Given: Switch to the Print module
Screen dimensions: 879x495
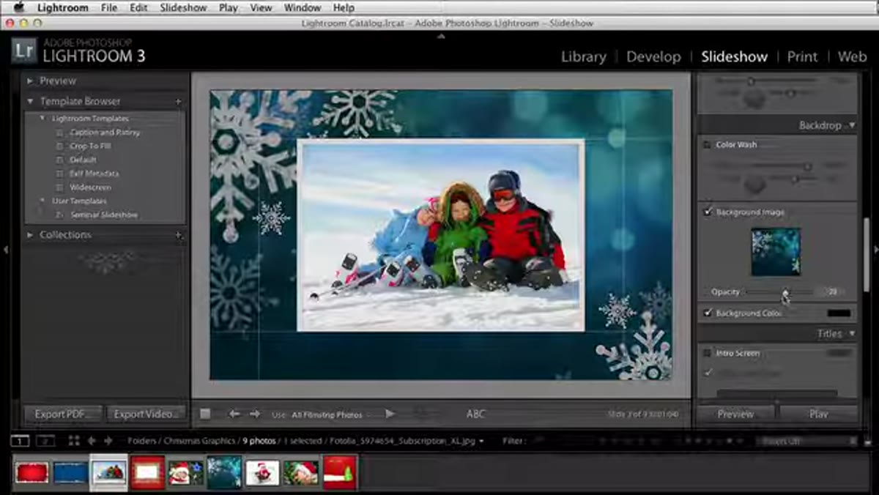Looking at the screenshot, I should (802, 57).
